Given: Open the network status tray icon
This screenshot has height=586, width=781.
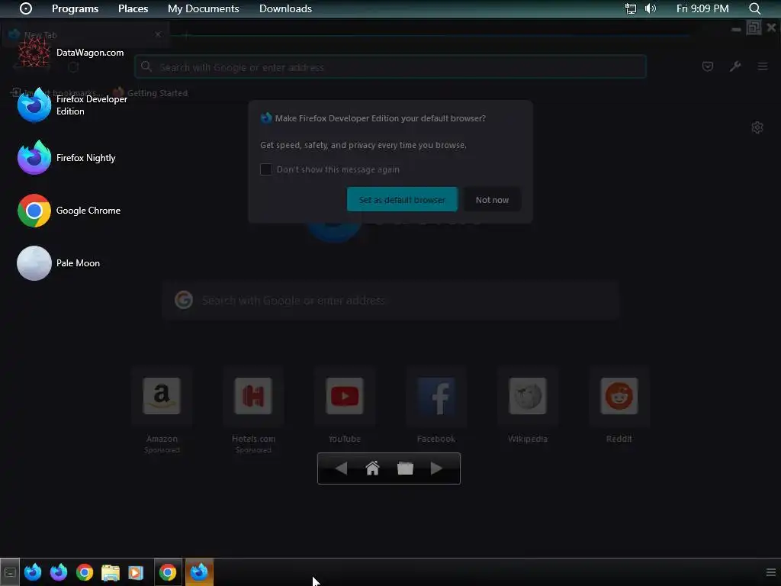Looking at the screenshot, I should pyautogui.click(x=631, y=8).
